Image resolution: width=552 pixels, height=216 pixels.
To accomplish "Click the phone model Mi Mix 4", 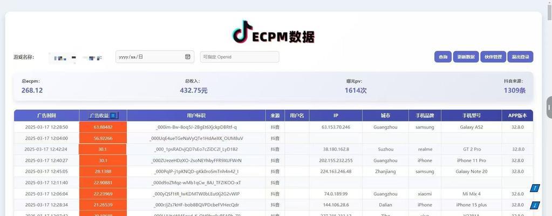I will tap(472, 194).
